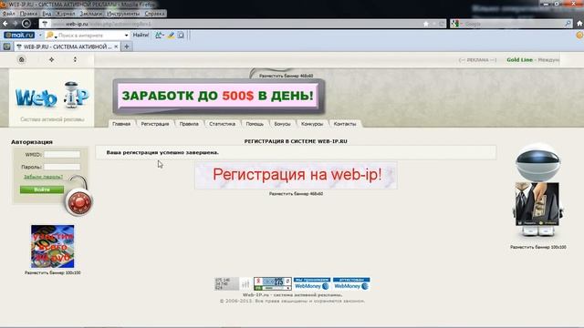Viewport: 584px width, 328px height.
Task: Click the Web-IP site logo
Action: point(52,96)
